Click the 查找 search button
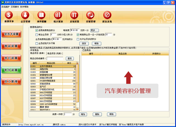This screenshot has height=127, width=176. click(x=69, y=58)
